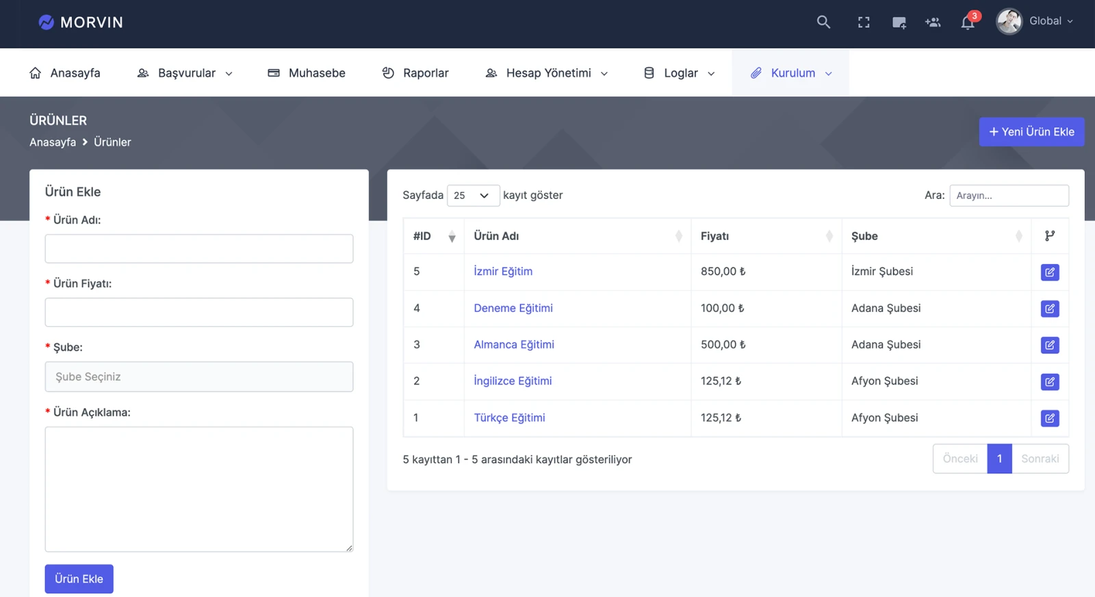
Task: Open the Deneme Eğitimi product link
Action: pyautogui.click(x=513, y=308)
